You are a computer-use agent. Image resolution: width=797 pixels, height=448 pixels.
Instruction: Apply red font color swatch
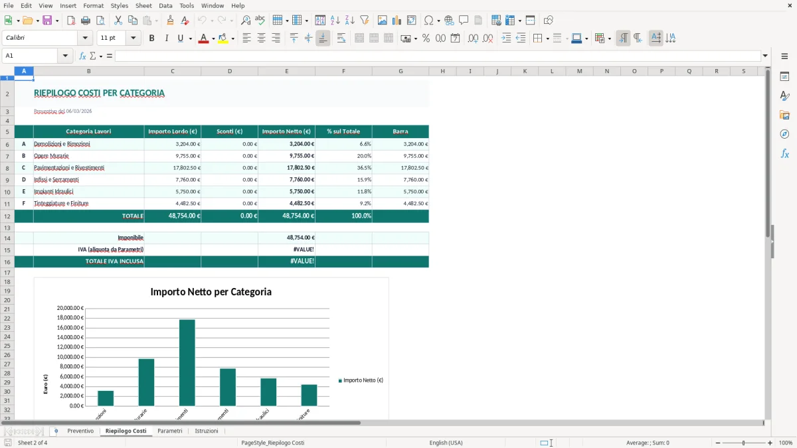click(203, 38)
